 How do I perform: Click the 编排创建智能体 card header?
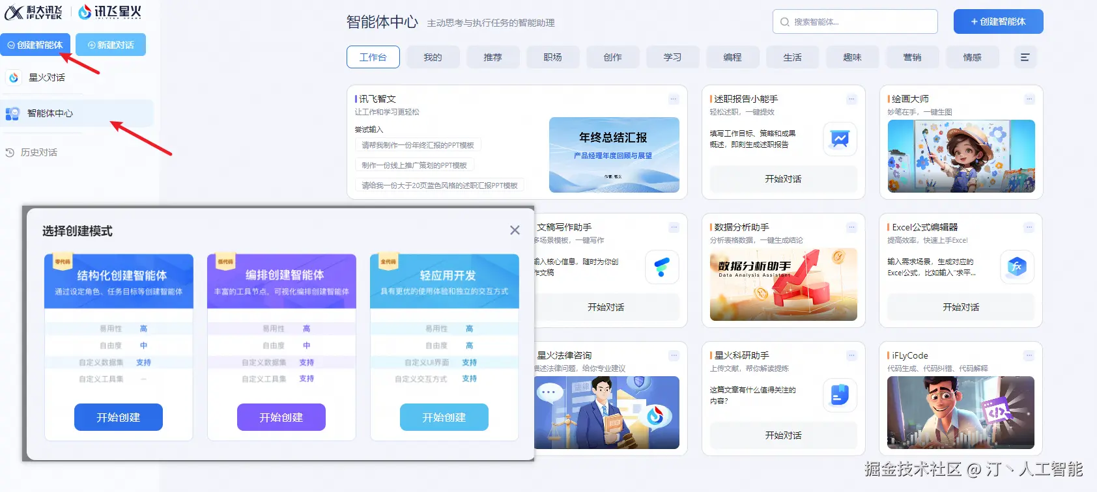281,281
